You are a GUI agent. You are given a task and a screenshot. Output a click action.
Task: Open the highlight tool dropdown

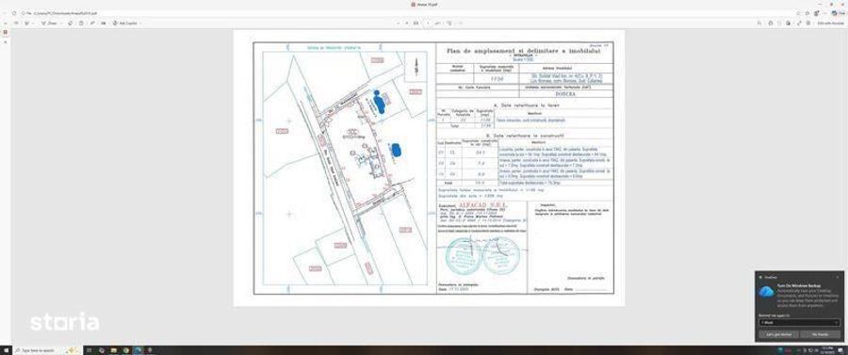(x=33, y=24)
